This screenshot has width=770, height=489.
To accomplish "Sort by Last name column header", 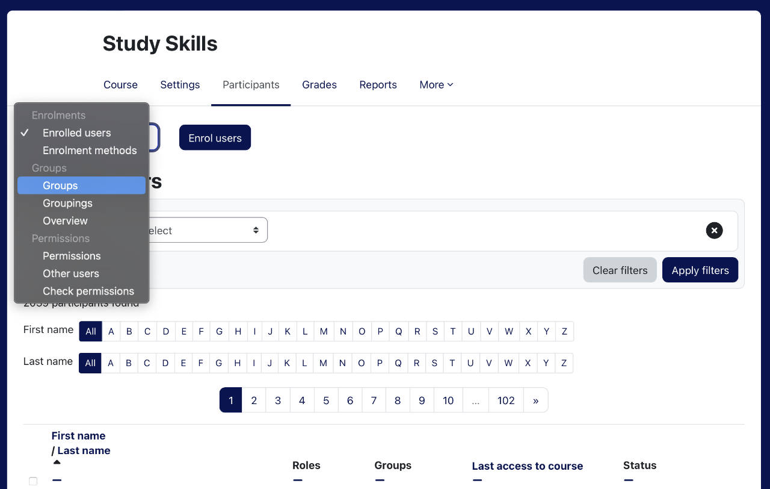I will coord(84,450).
